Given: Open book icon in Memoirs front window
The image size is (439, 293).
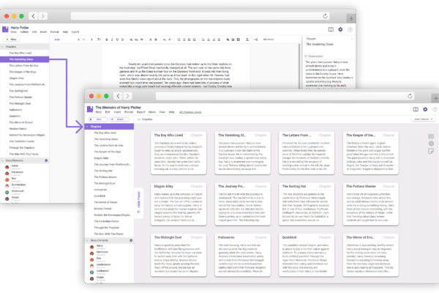Looking at the screenshot, I should tap(416, 109).
